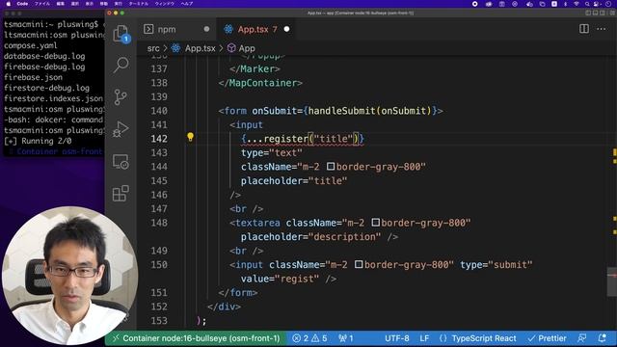Click the closing Marker tag on line 137

tap(255, 68)
